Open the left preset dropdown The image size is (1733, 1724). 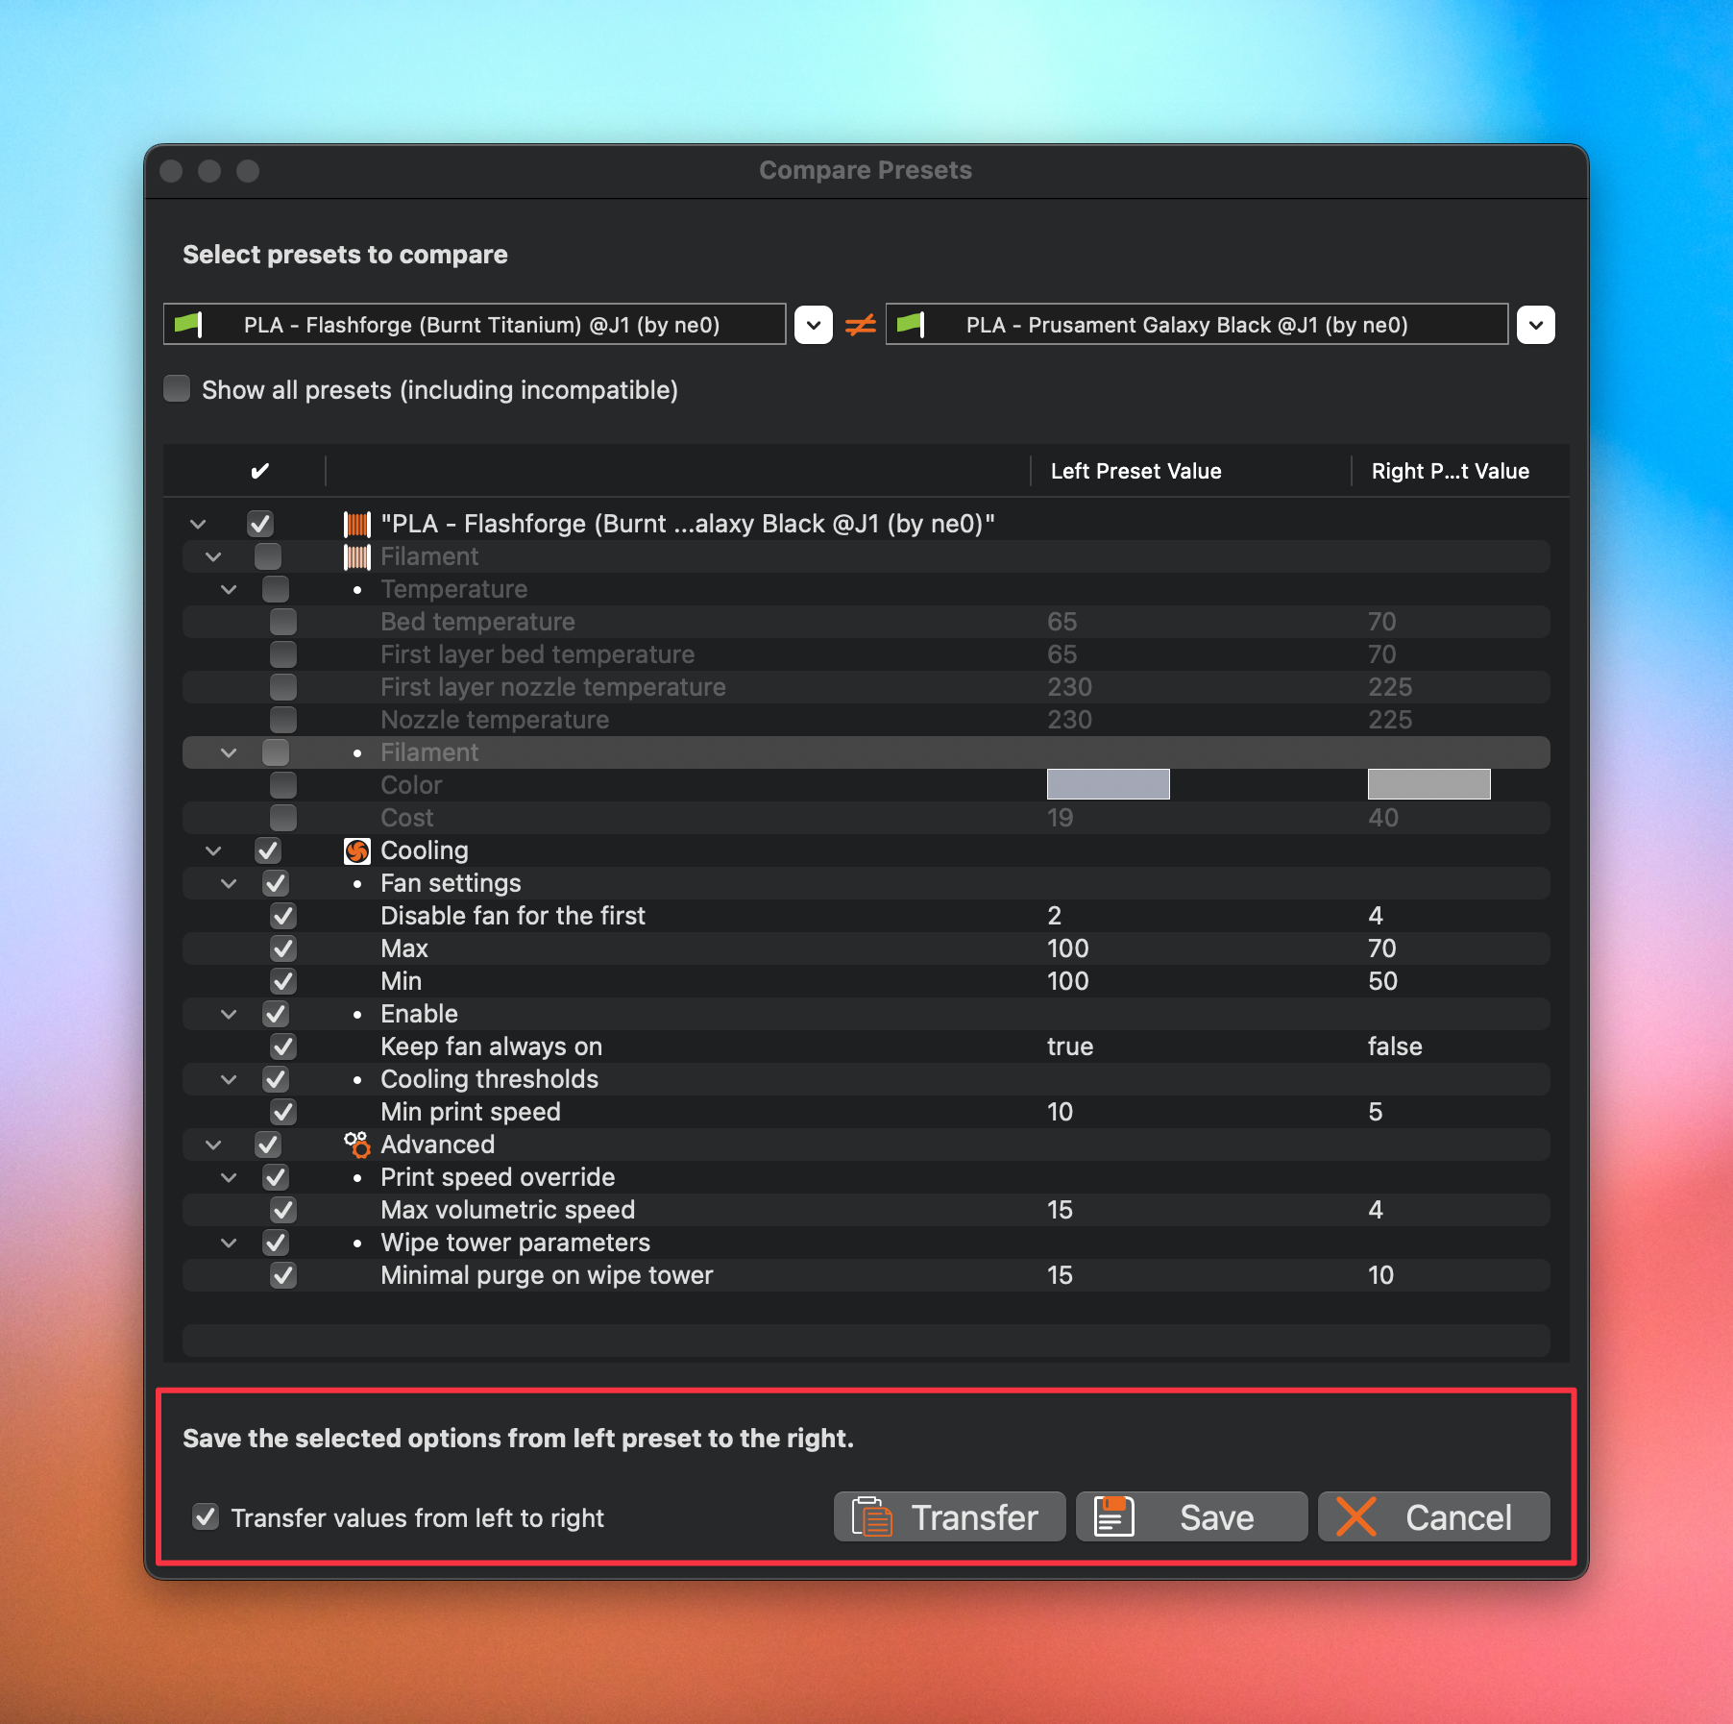[x=813, y=324]
